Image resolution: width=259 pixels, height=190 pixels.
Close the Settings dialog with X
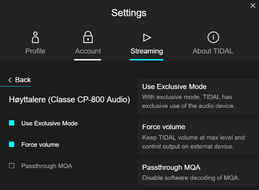(253, 6)
